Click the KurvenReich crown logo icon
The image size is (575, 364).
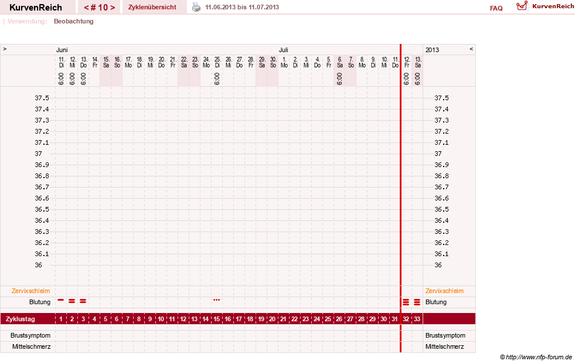(522, 6)
